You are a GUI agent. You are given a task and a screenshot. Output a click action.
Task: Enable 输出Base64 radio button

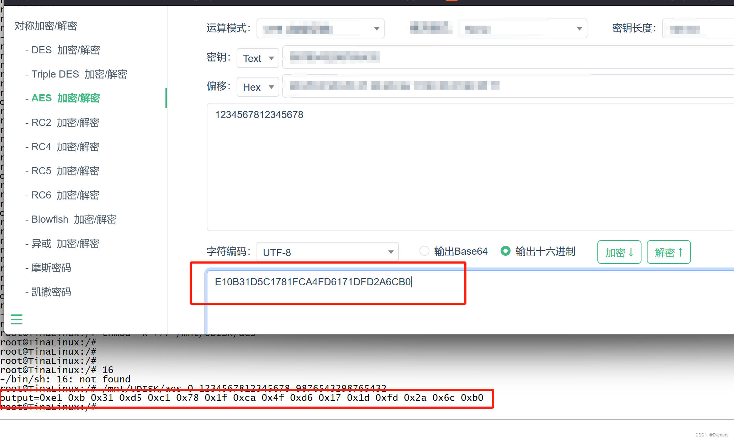click(425, 251)
